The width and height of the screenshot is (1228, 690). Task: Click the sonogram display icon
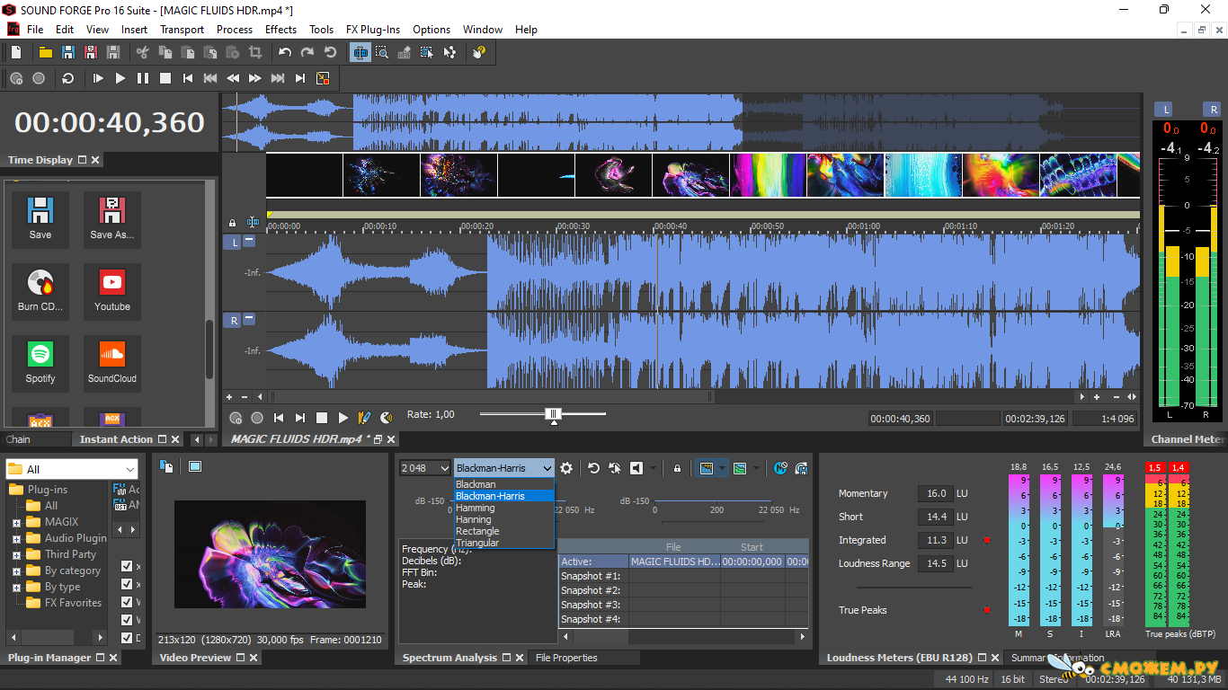tap(739, 468)
